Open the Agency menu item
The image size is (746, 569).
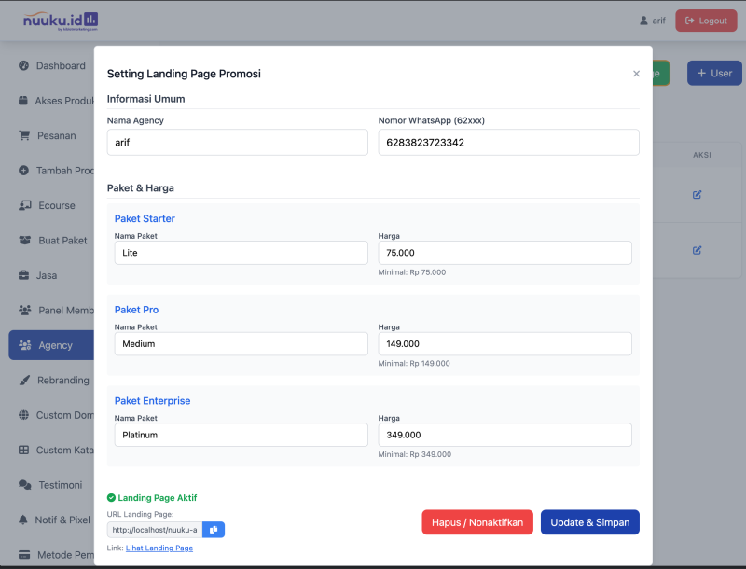[x=55, y=345]
